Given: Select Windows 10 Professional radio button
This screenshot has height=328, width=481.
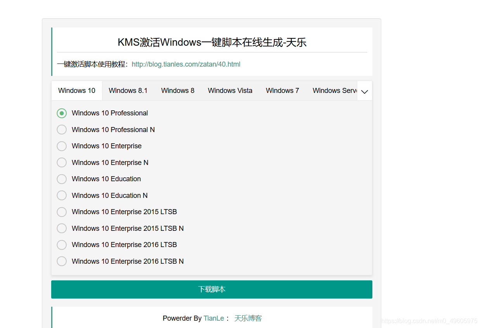Looking at the screenshot, I should (x=62, y=113).
